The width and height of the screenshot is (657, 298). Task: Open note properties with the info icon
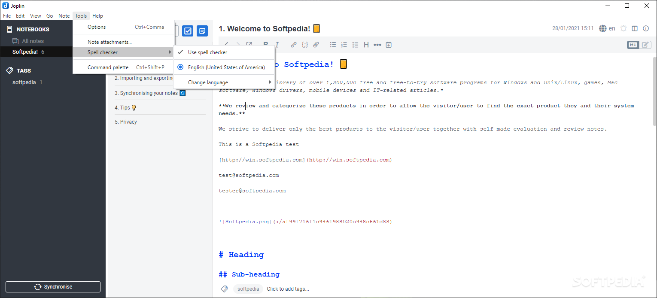click(x=646, y=28)
